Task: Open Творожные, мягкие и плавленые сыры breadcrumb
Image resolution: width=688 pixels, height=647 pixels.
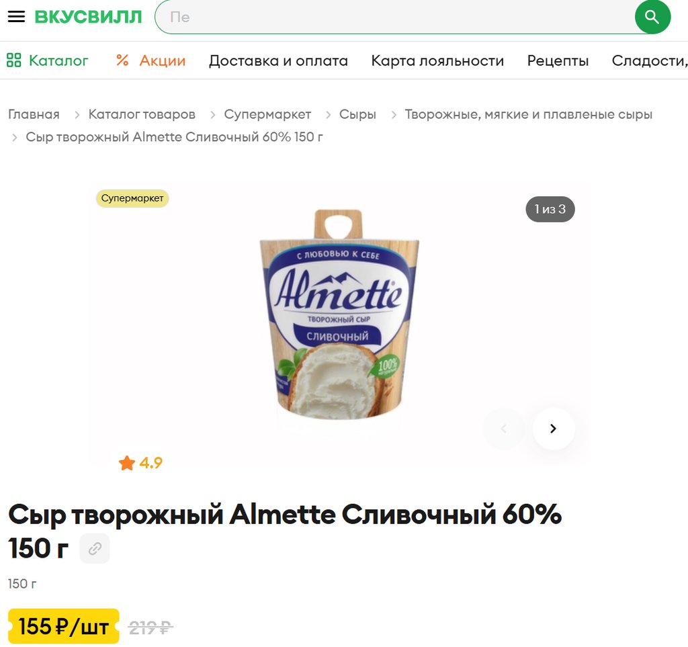Action: 528,114
